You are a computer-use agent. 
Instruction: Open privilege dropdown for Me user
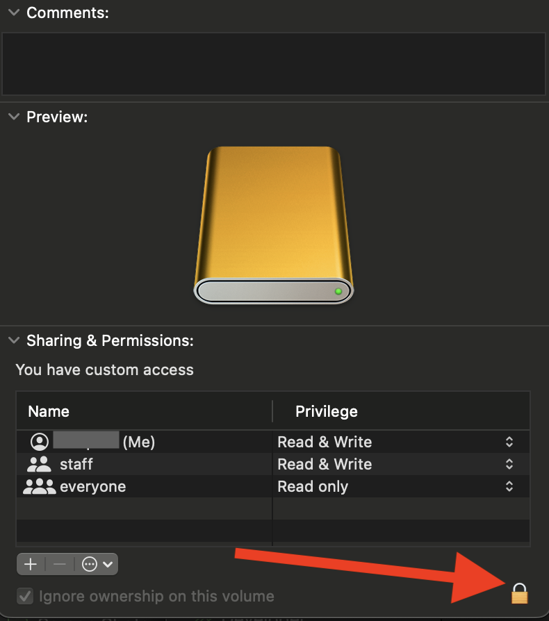coord(509,442)
